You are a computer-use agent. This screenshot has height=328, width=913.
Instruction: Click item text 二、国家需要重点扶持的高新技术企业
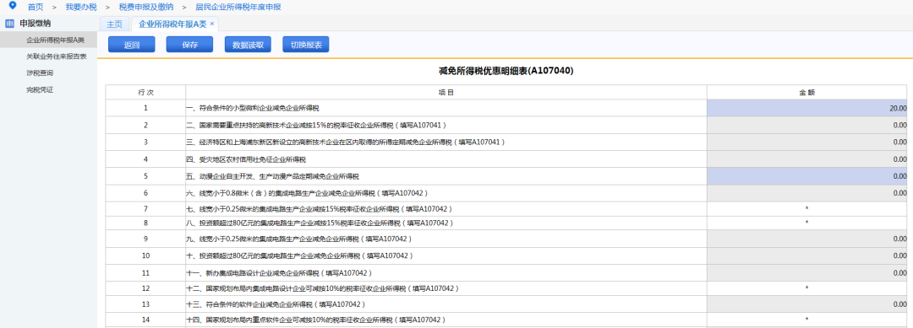tap(316, 125)
